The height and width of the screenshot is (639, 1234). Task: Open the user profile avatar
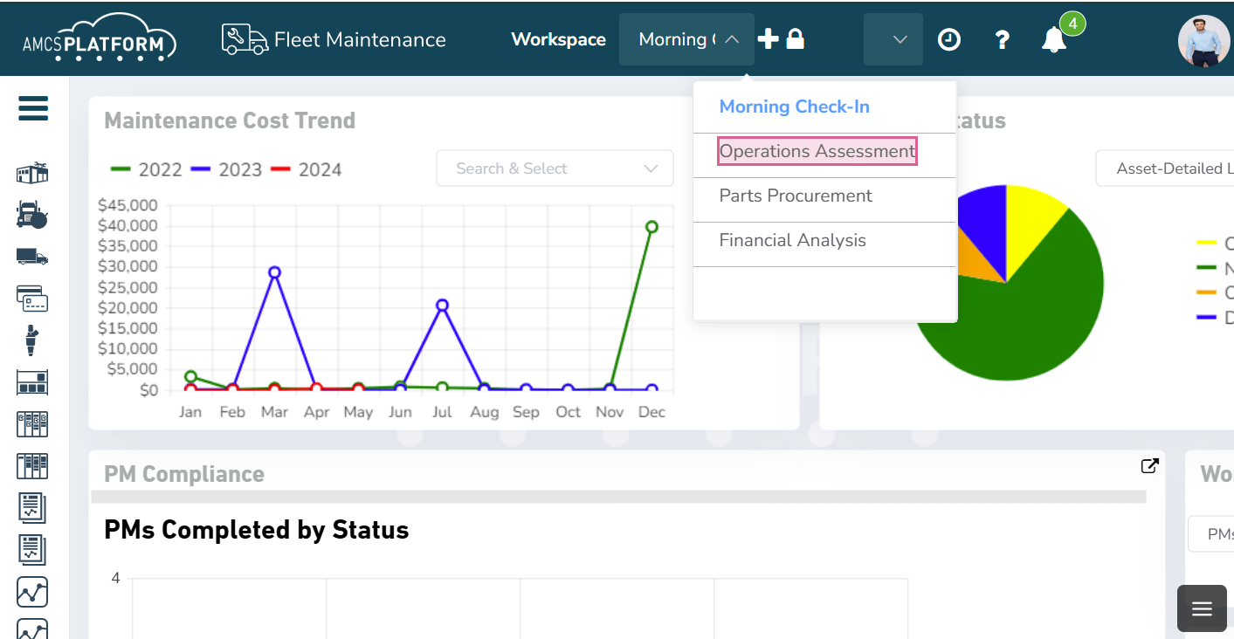(1203, 40)
